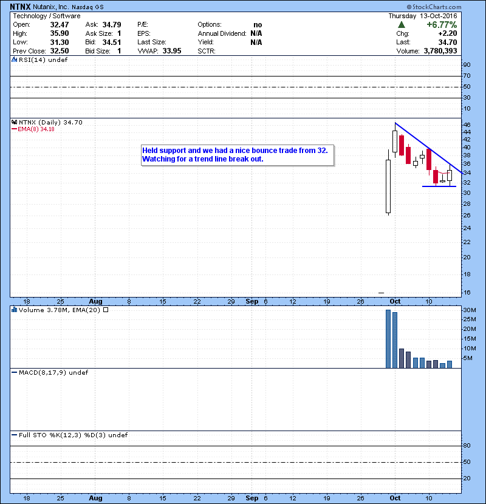486x504 pixels.
Task: Click the EMA(20) legend square box
Action: (x=106, y=310)
